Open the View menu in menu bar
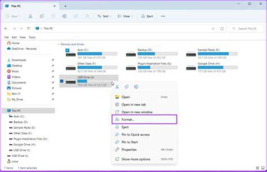The width and height of the screenshot is (267, 172). click(23, 37)
